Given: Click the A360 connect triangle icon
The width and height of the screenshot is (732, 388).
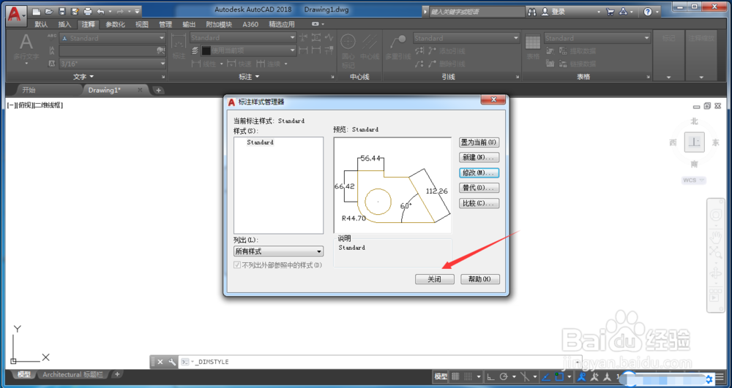Looking at the screenshot, I should tap(623, 12).
